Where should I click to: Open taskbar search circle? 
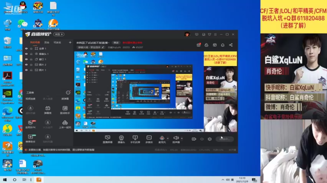14,180
